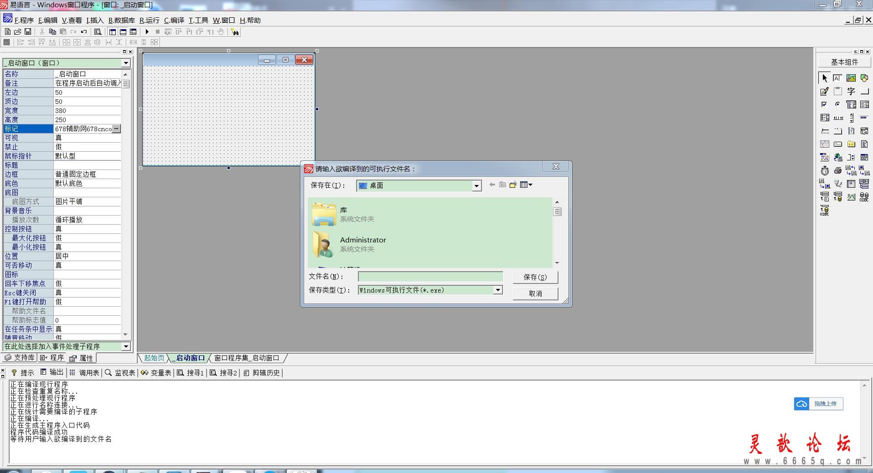Close the executable file name dialog
Viewport: 873px width, 473px height.
556,166
